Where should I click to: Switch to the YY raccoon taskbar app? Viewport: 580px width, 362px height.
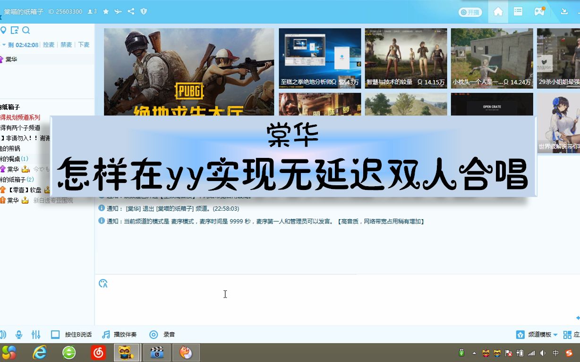point(127,353)
